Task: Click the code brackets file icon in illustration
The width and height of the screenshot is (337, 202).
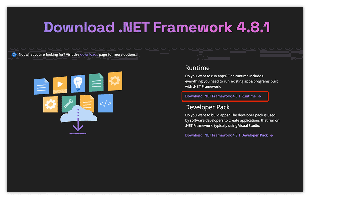Action: click(x=105, y=103)
